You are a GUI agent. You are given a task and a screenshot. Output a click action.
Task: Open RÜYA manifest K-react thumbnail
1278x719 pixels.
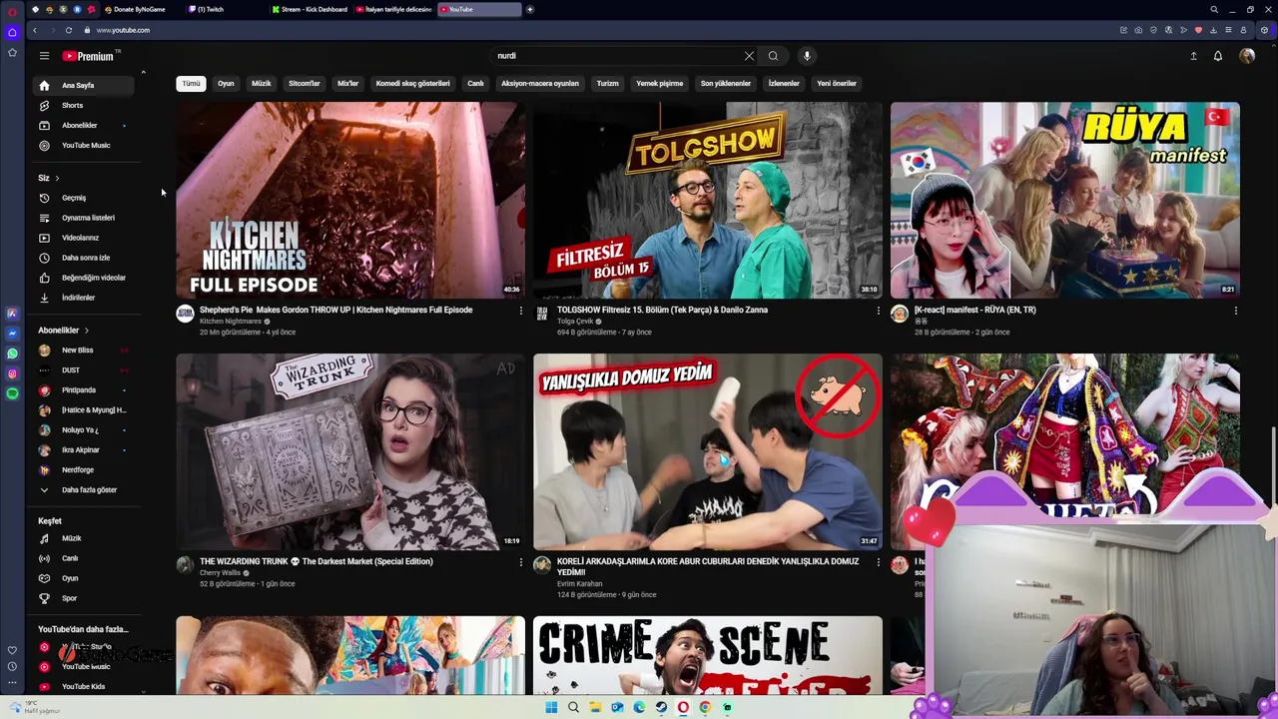pyautogui.click(x=1065, y=200)
